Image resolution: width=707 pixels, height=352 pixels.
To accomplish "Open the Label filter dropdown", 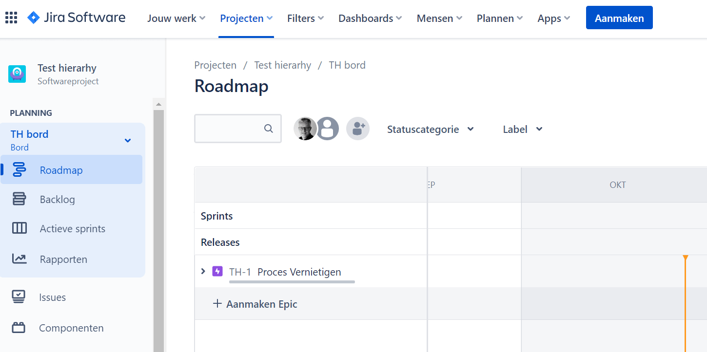I will pos(523,130).
